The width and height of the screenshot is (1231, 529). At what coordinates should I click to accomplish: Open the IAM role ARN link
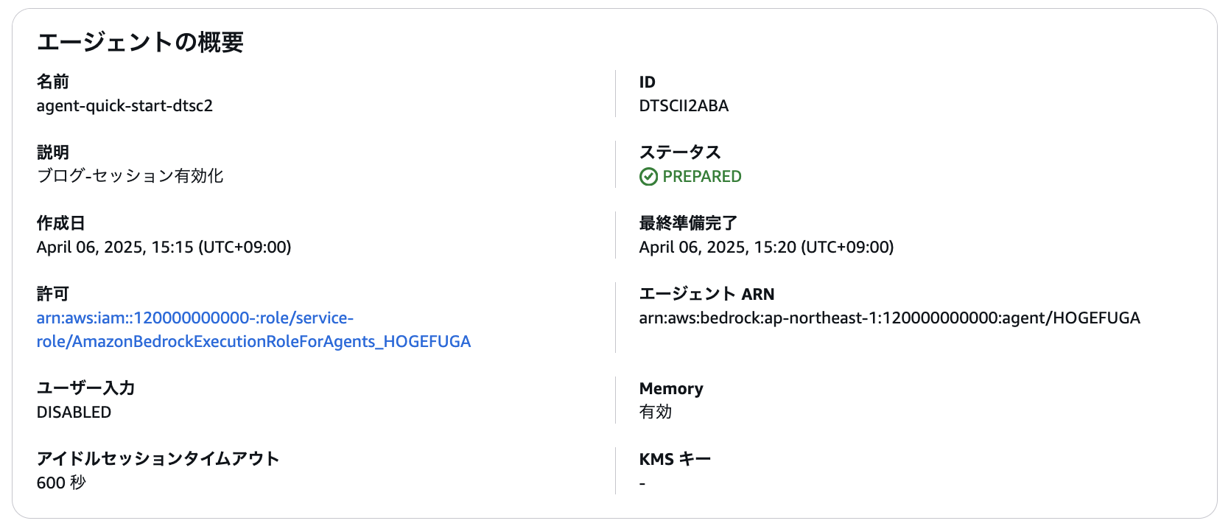[x=253, y=329]
